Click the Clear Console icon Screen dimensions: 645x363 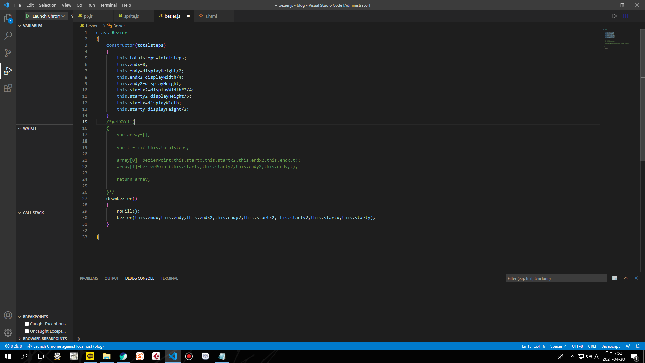[x=615, y=278]
